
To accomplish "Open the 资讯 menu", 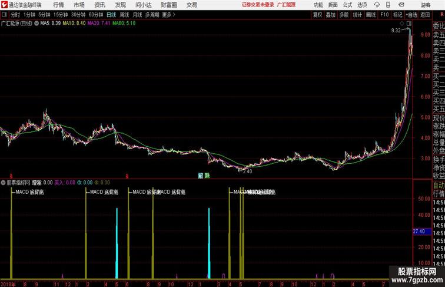I will tap(99, 5).
